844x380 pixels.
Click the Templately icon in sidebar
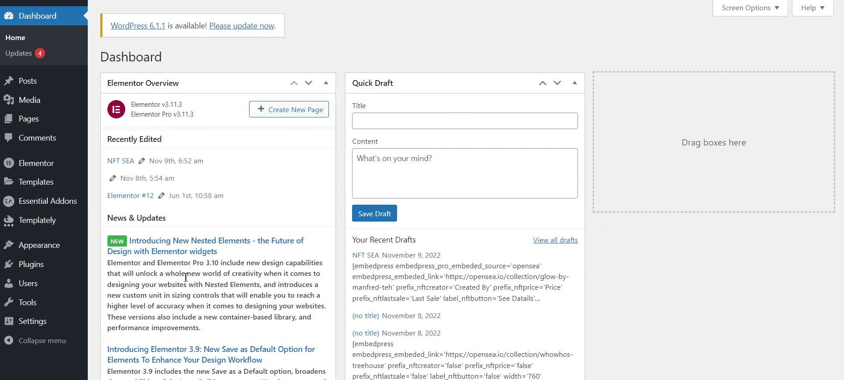tap(9, 220)
